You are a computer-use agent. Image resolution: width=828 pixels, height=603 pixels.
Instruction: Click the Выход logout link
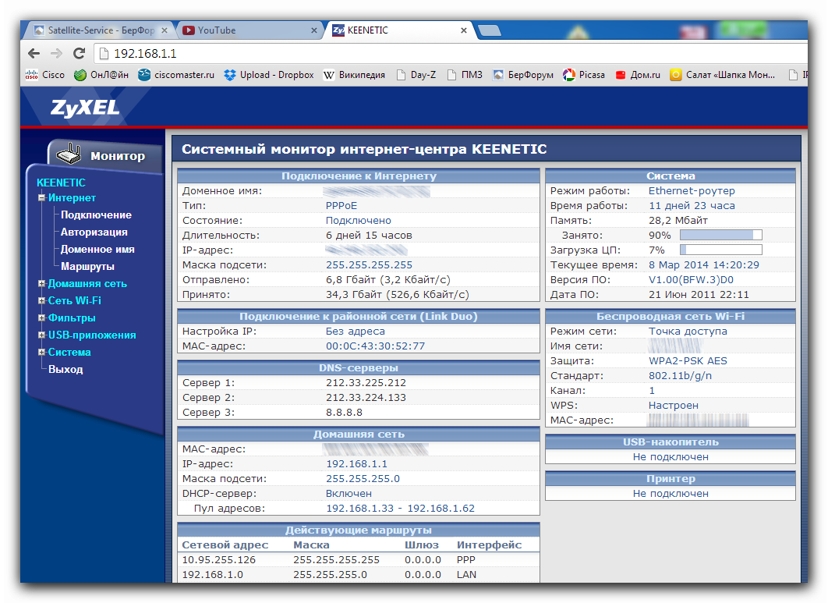65,370
